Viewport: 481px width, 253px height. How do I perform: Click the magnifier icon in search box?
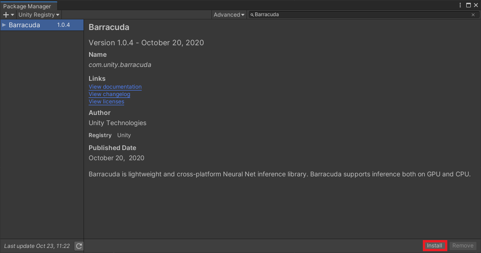coord(252,15)
